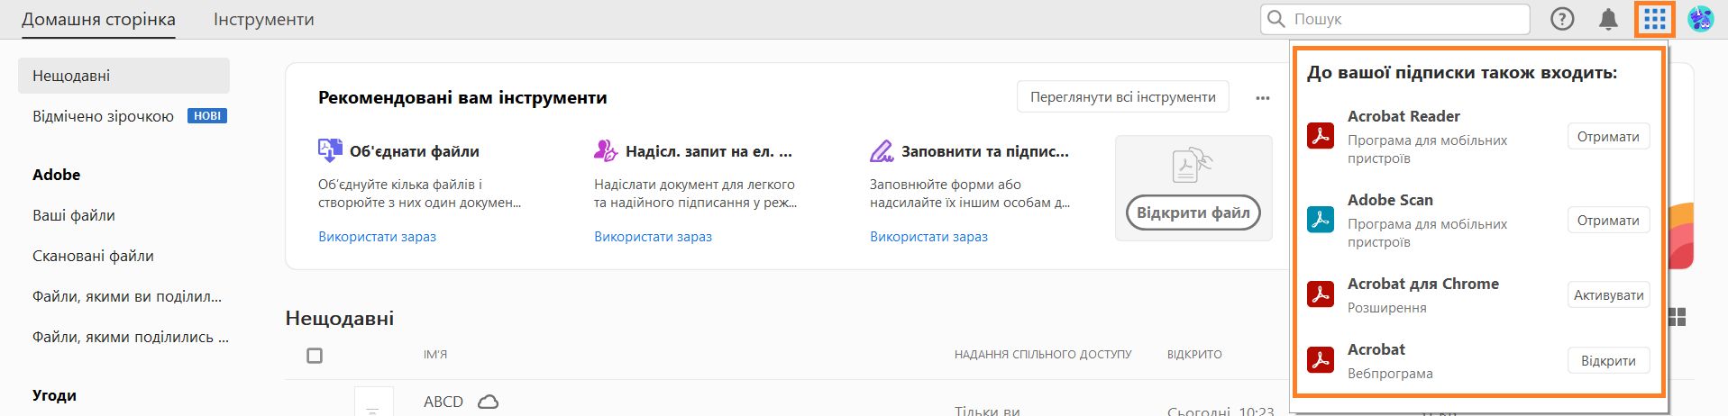Viewport: 1728px width, 416px height.
Task: Click the НОВІ badge
Action: [x=207, y=116]
